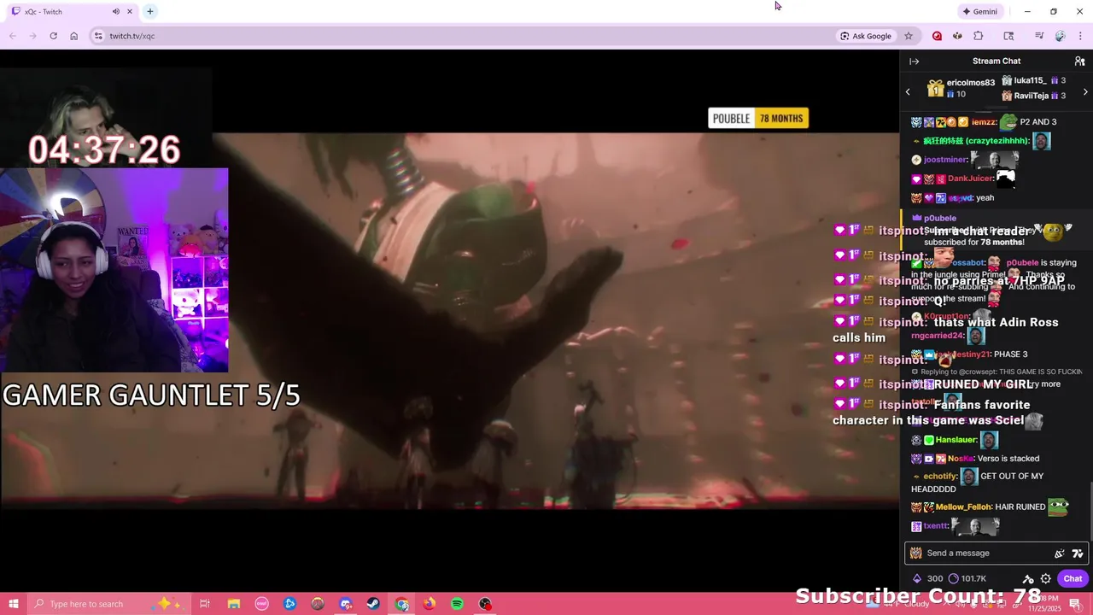Open the Extensions puzzle menu
This screenshot has height=615, width=1093.
979,36
